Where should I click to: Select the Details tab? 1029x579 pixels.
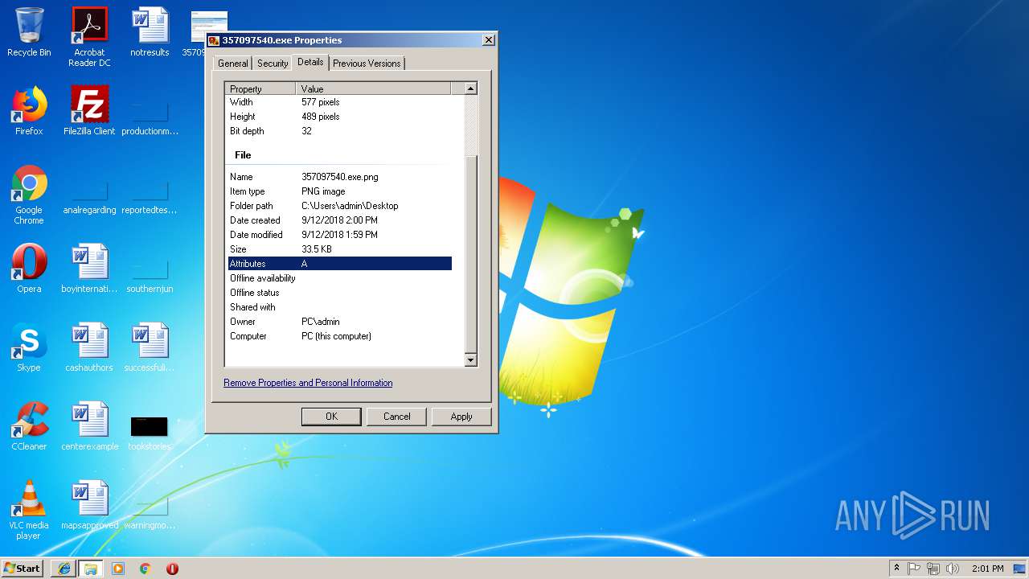(x=310, y=62)
